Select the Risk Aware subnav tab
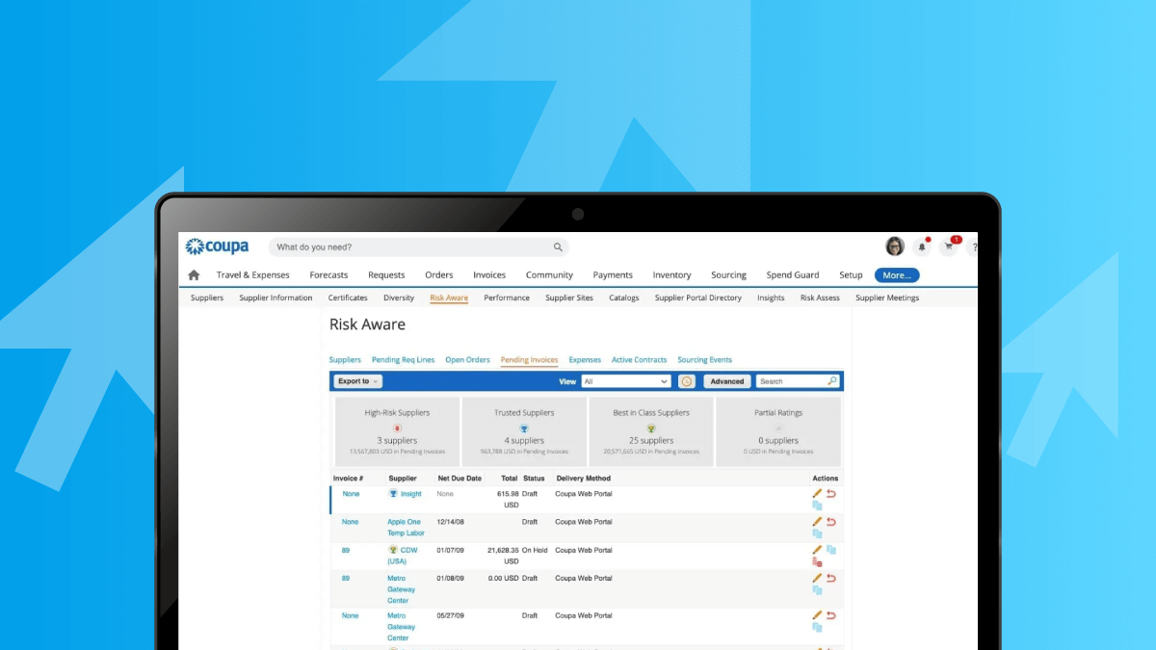 [449, 298]
